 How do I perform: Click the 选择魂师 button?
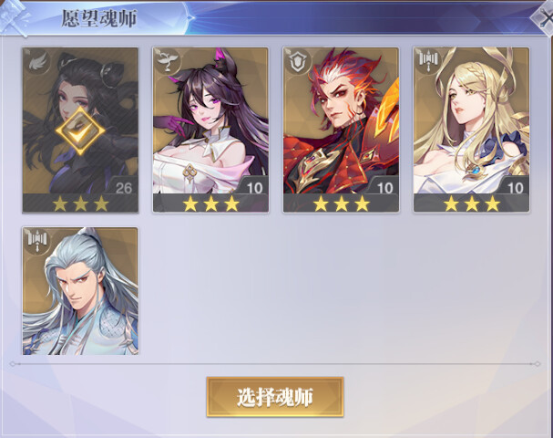pyautogui.click(x=275, y=397)
